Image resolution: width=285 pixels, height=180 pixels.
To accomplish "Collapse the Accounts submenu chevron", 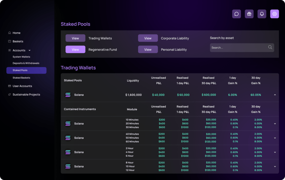I will point(30,50).
